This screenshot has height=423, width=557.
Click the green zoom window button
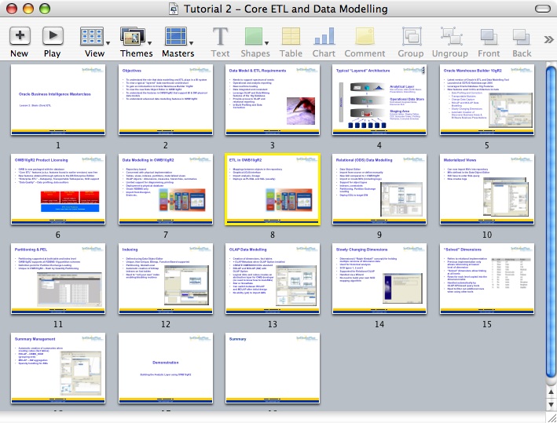tap(45, 9)
